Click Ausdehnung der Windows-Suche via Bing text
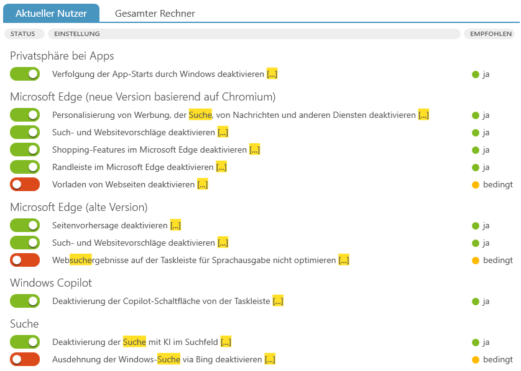 [157, 359]
